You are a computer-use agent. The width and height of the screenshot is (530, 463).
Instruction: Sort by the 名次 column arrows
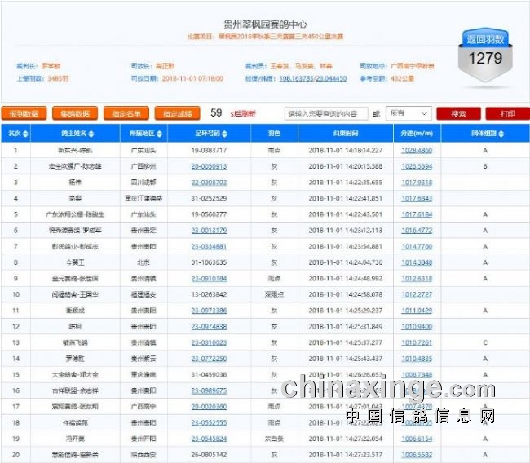25,134
